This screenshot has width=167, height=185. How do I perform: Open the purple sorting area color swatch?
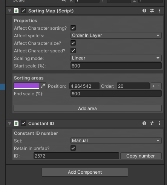tap(26, 86)
